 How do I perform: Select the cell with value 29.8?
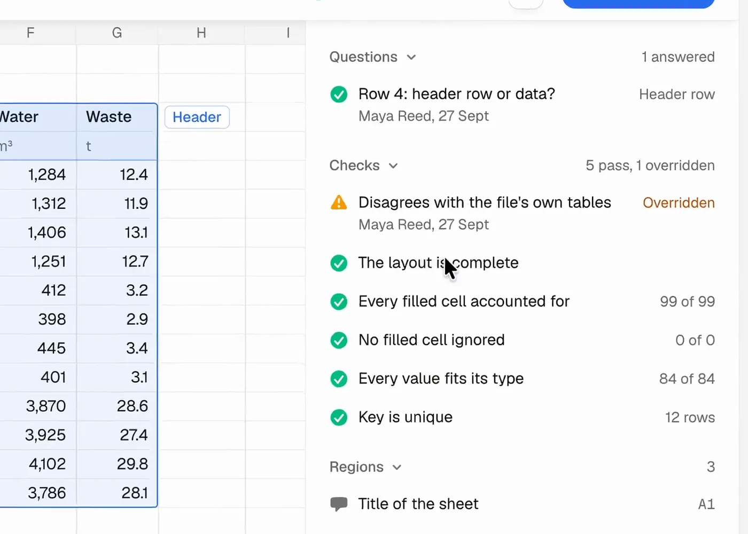tap(117, 464)
